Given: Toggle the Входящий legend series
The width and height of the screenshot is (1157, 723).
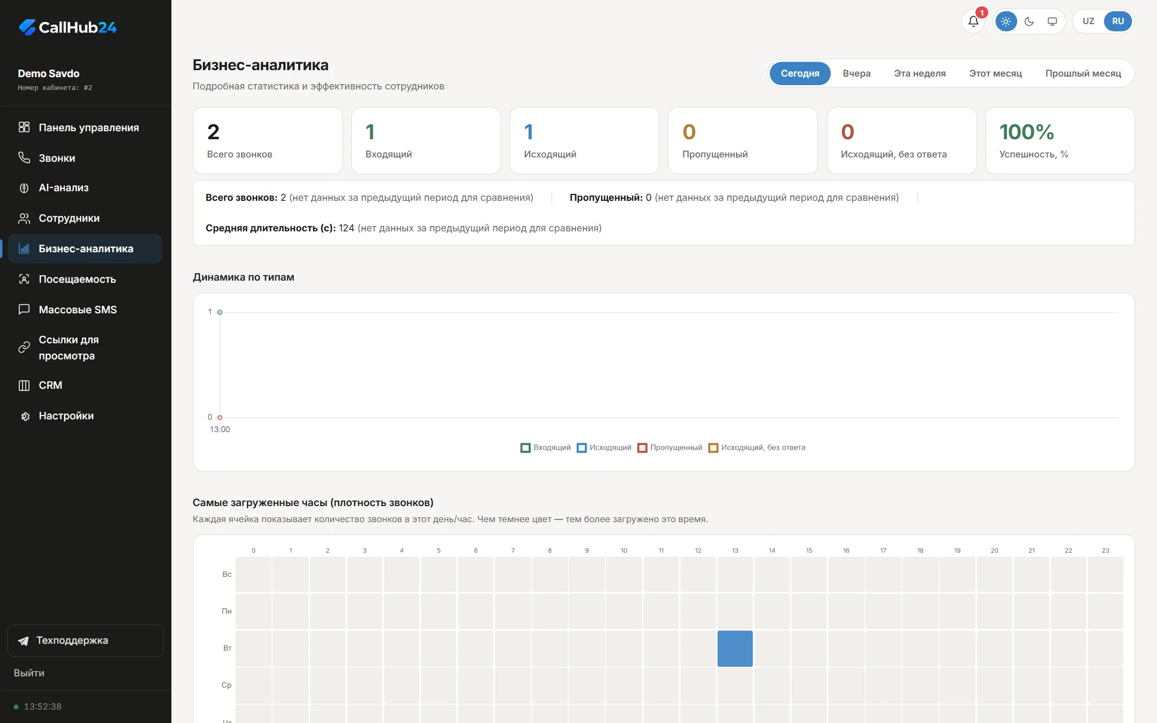Looking at the screenshot, I should coord(545,448).
